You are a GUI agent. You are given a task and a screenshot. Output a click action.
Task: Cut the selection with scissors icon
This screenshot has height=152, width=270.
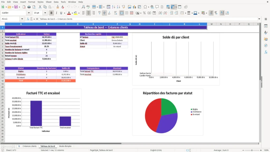point(40,7)
